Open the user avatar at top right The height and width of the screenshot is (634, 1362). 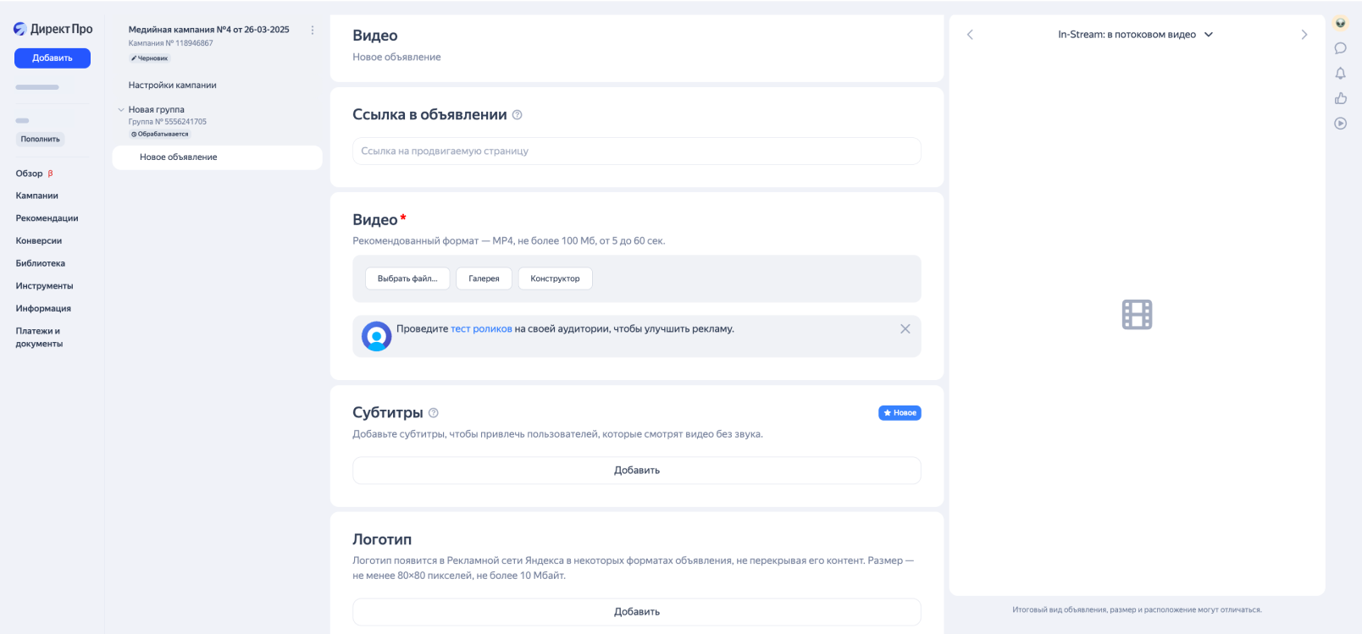(1340, 23)
